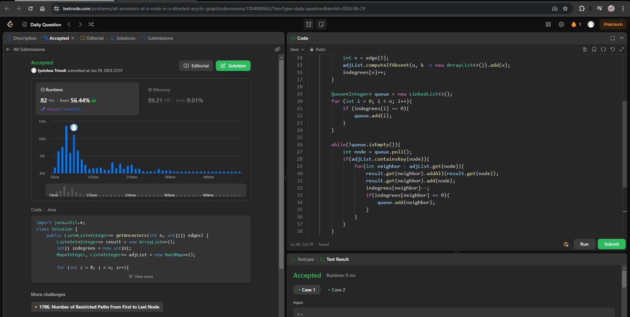Switch to the Editorial tab

pos(92,38)
